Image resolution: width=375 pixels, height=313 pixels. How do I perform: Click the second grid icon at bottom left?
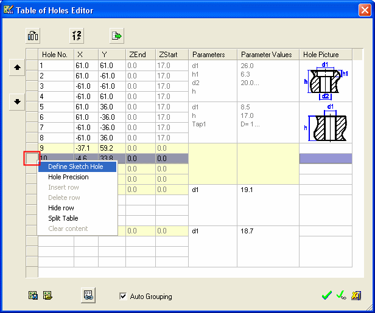[47, 296]
